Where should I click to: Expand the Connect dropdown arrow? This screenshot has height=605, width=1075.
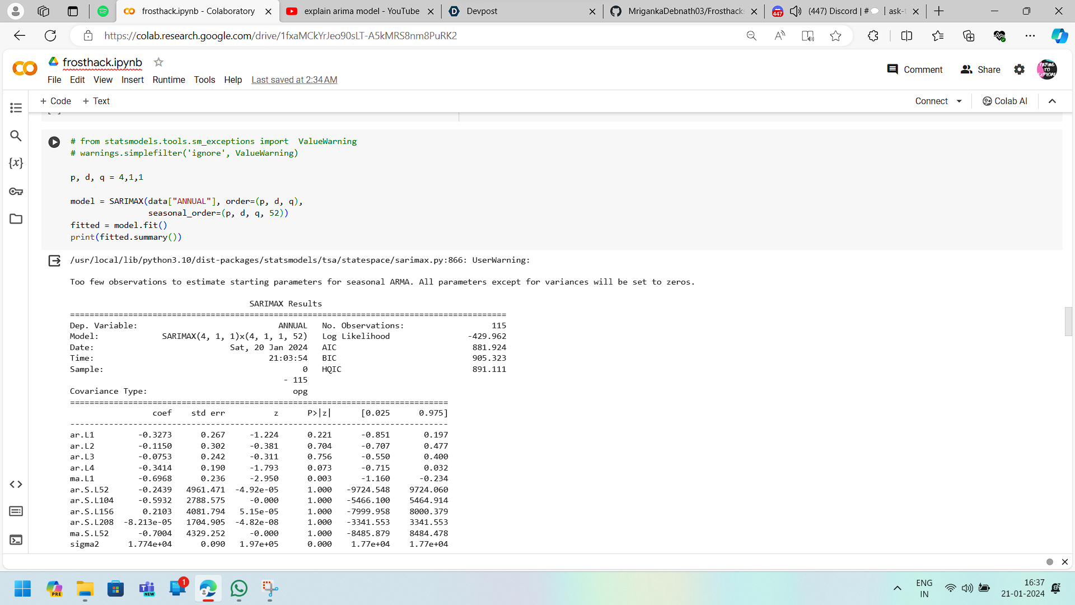[959, 101]
